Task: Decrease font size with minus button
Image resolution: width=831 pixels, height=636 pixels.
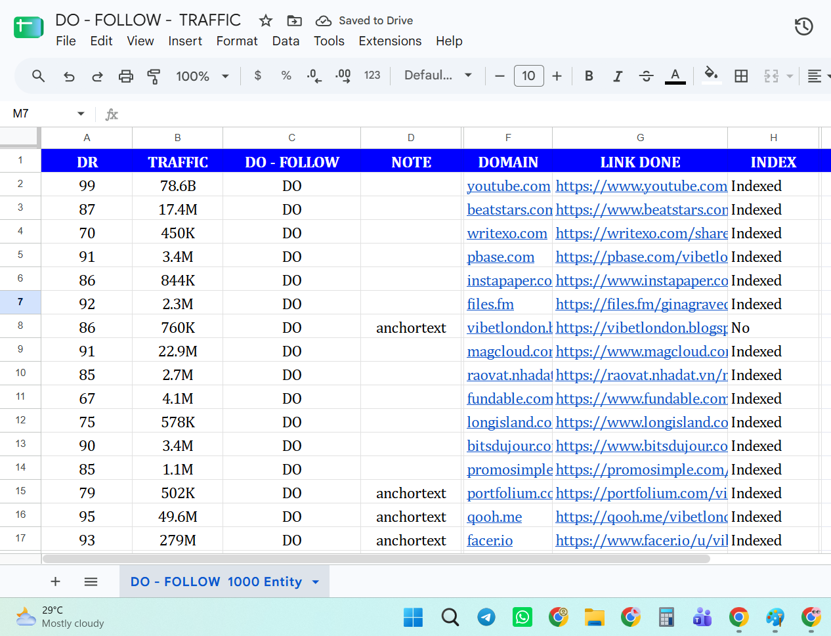Action: coord(500,76)
